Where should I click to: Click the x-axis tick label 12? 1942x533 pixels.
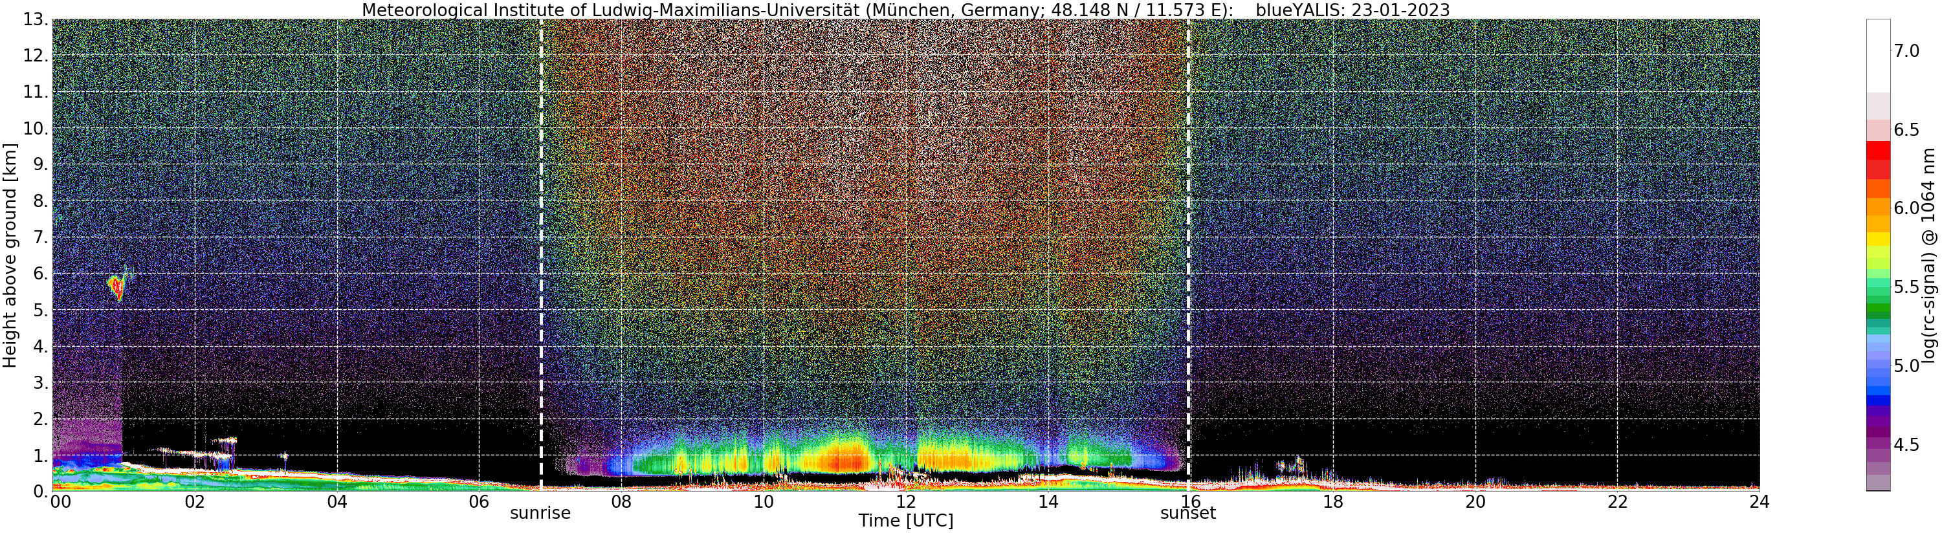click(x=905, y=501)
